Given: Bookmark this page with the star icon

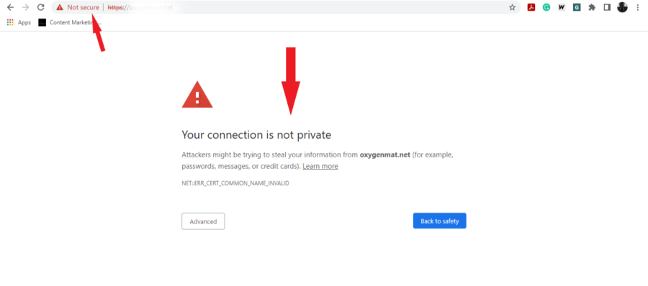Looking at the screenshot, I should pos(513,7).
